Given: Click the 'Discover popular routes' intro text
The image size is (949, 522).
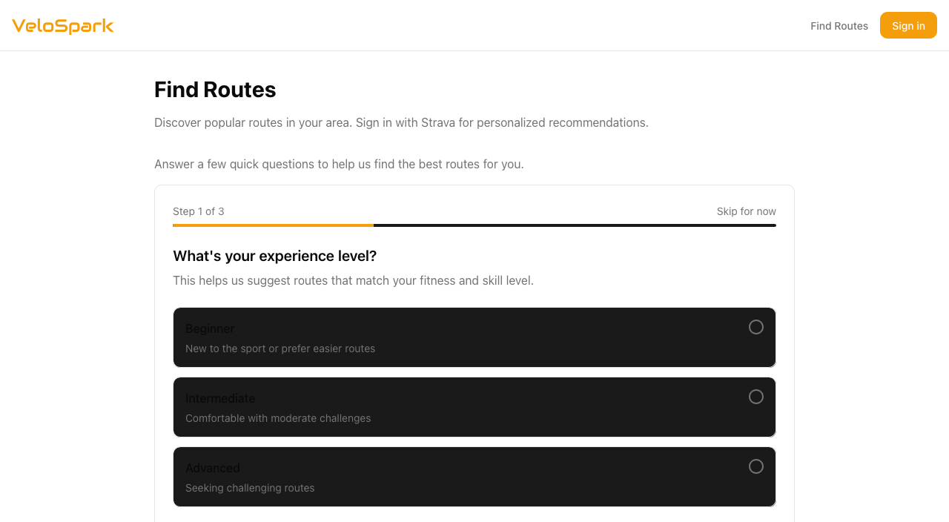Looking at the screenshot, I should pyautogui.click(x=401, y=122).
